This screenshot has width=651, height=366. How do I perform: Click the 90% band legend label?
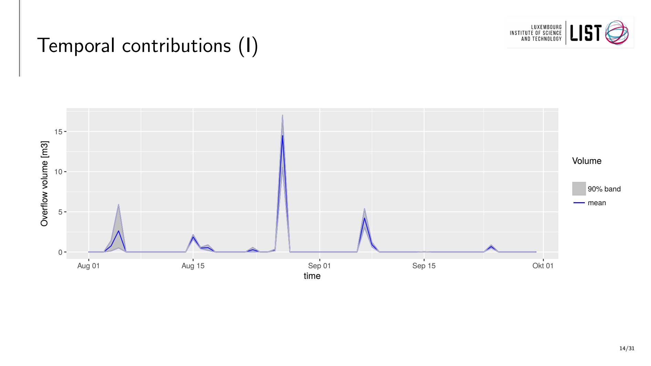coord(604,189)
